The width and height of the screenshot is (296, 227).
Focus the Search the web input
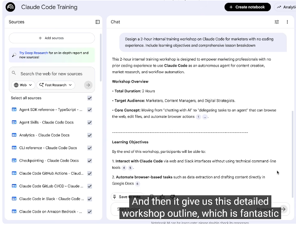(x=51, y=74)
